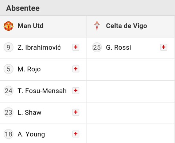
Task: Open A. Young player page
Action: (31, 134)
